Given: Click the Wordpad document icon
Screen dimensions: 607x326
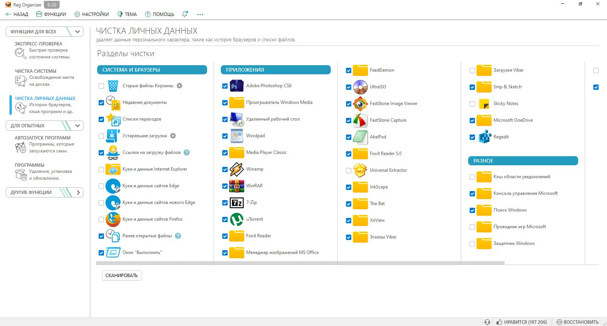Looking at the screenshot, I should coord(237,136).
